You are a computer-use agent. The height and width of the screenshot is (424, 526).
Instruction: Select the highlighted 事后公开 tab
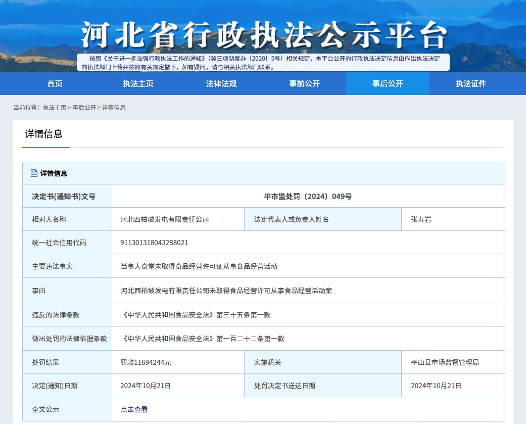point(388,83)
